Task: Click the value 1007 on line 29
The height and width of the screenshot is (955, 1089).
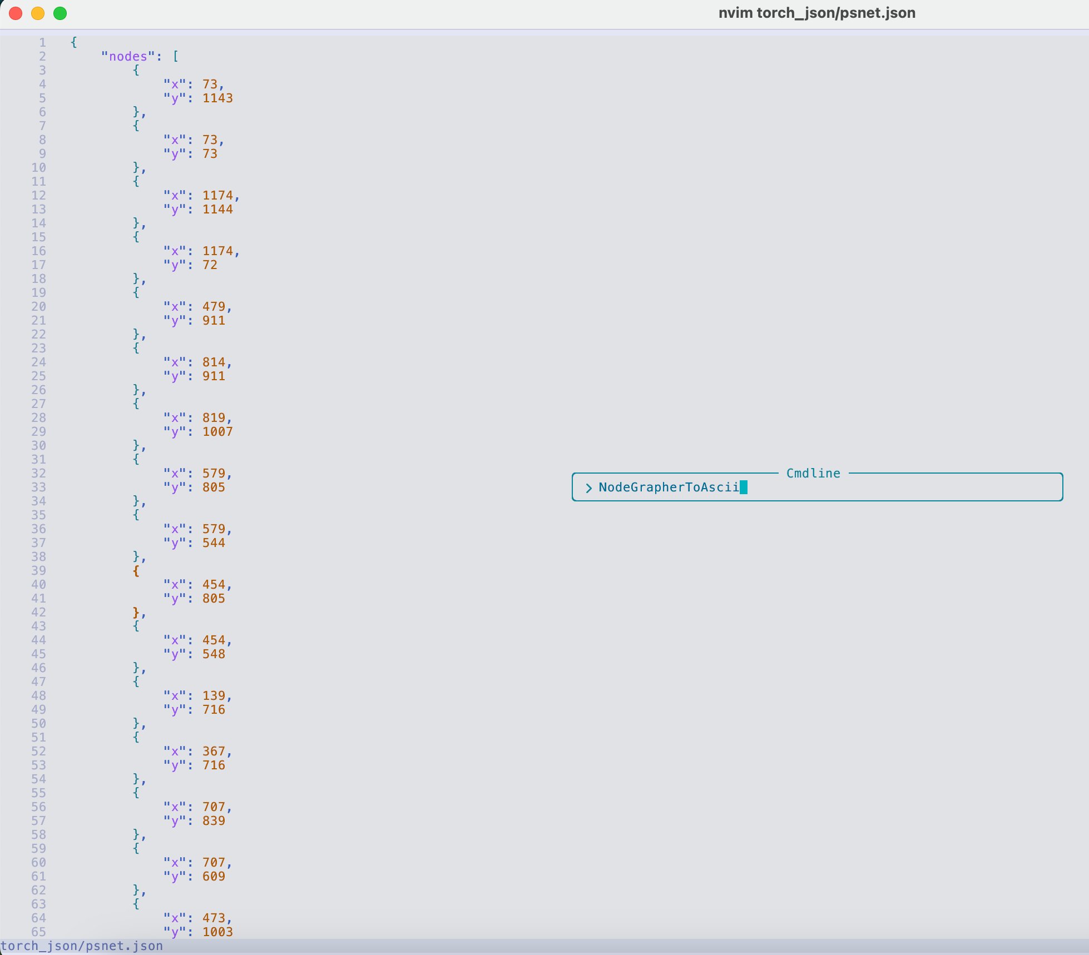Action: coord(217,432)
